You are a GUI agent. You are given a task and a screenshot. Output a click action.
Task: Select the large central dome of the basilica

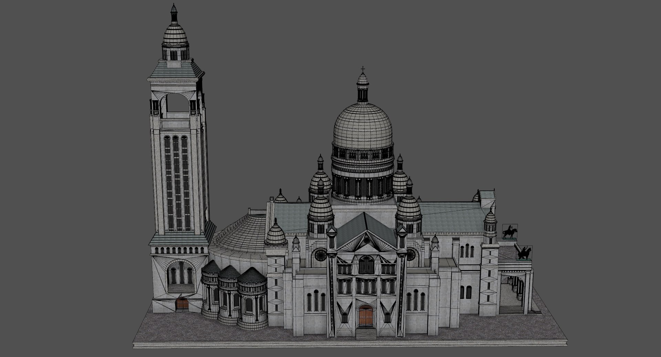coord(363,126)
